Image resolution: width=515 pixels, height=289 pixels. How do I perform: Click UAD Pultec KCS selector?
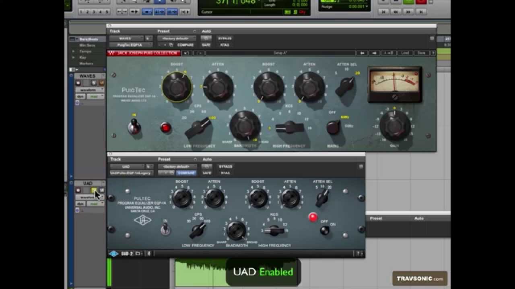point(274,231)
